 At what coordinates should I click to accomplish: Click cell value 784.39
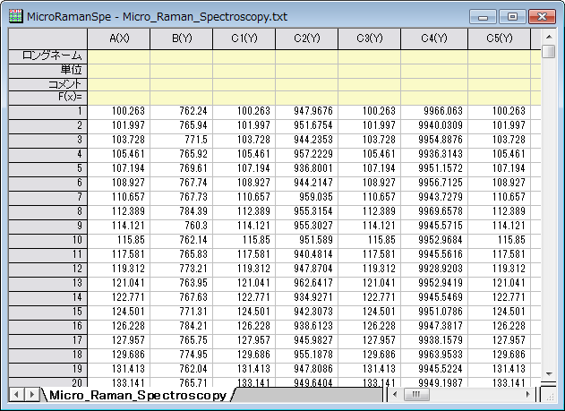click(x=182, y=211)
